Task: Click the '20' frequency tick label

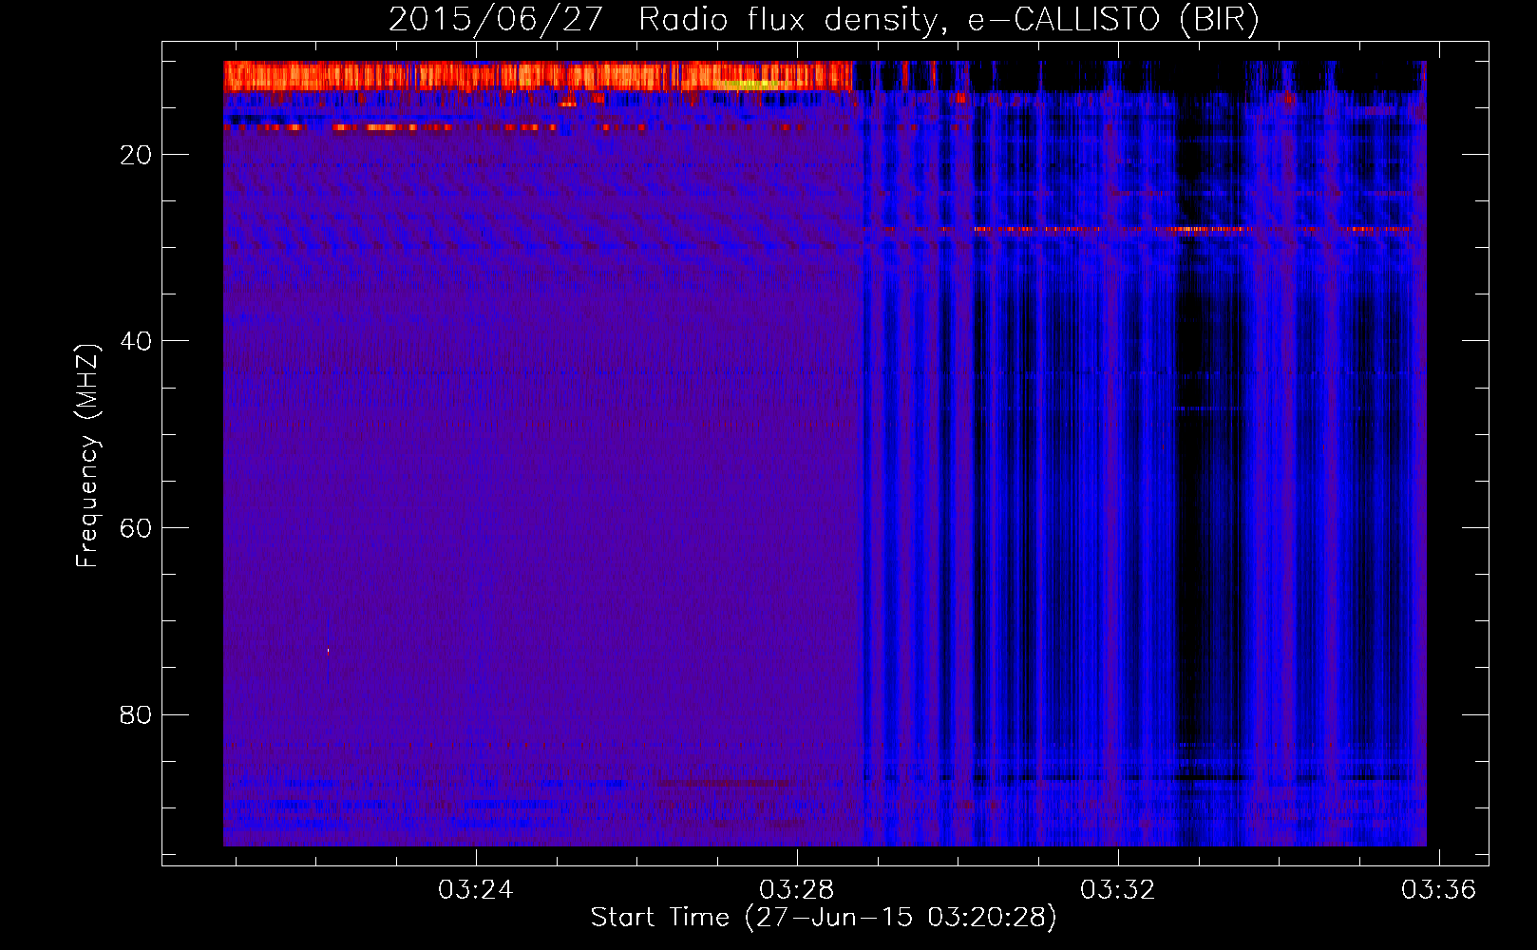Action: point(136,155)
